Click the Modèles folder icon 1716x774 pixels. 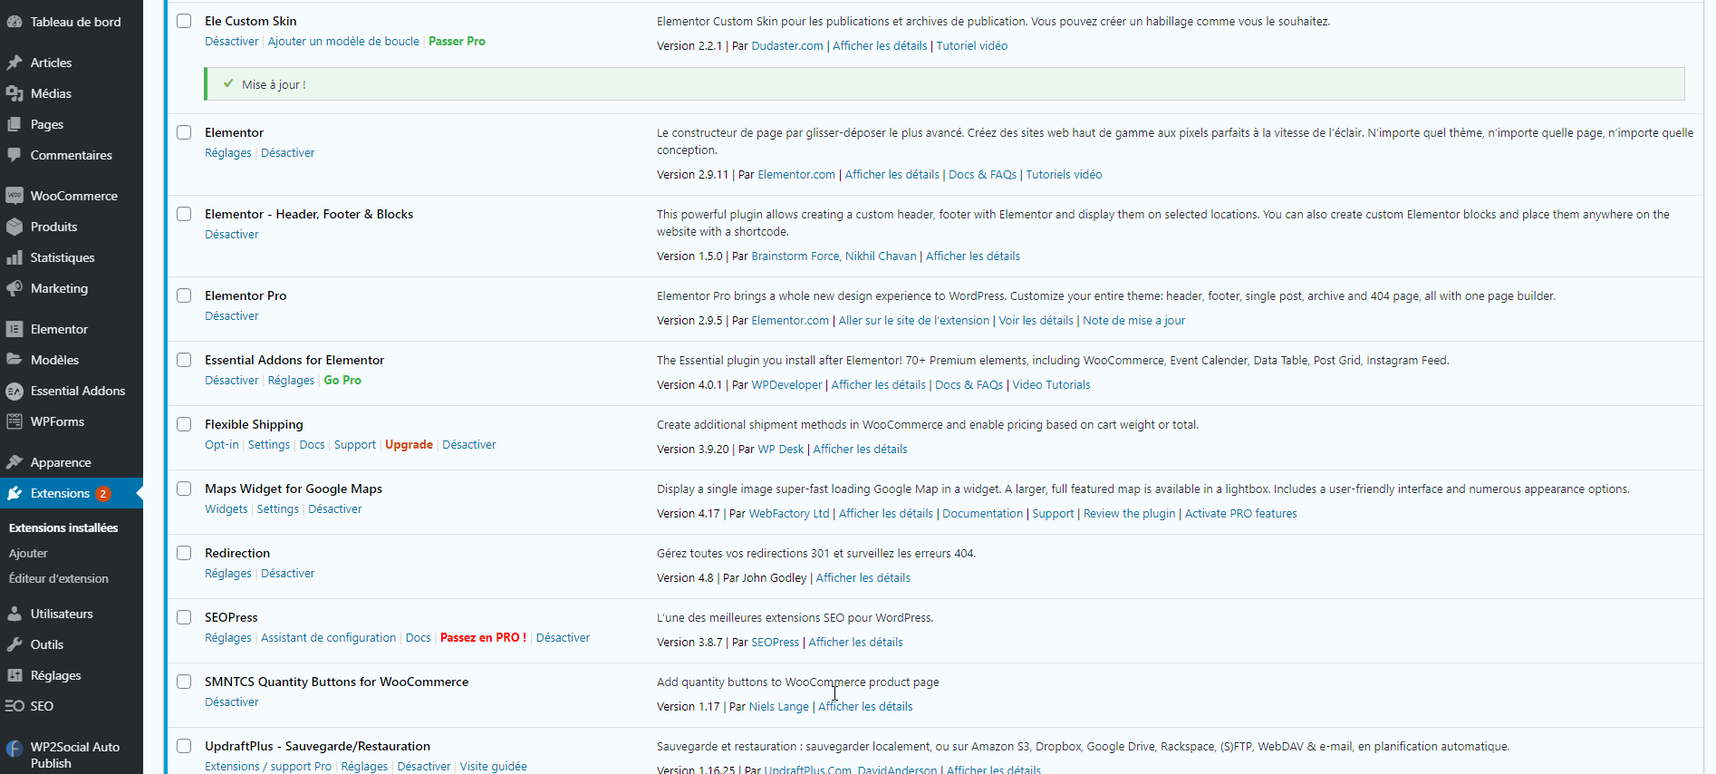(14, 360)
